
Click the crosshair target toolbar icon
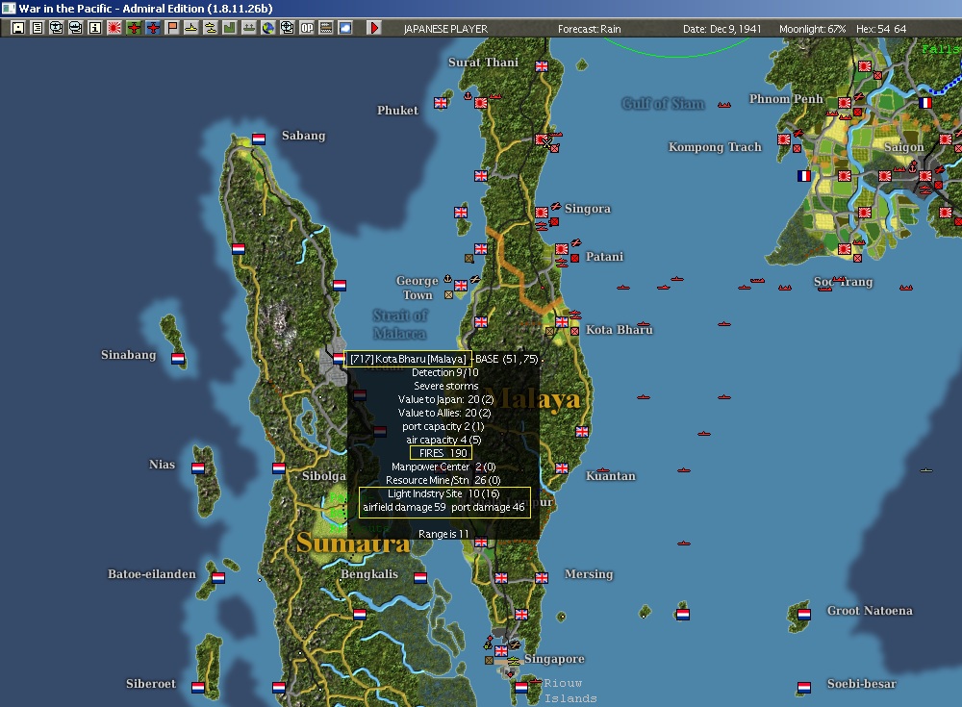click(x=287, y=28)
